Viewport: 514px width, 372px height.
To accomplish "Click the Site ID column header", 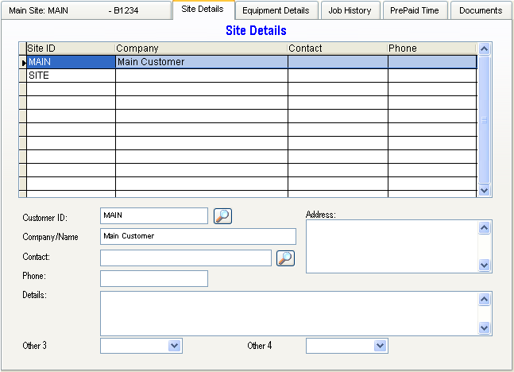I will point(70,48).
